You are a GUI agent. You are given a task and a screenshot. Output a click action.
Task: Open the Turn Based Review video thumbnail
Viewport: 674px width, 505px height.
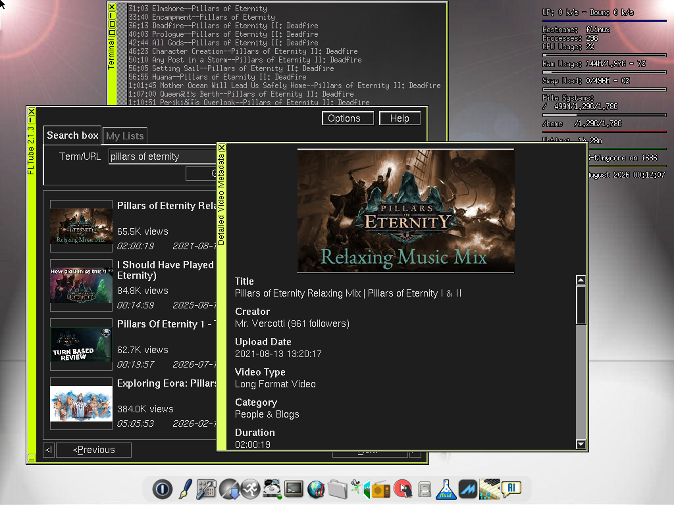pyautogui.click(x=81, y=345)
